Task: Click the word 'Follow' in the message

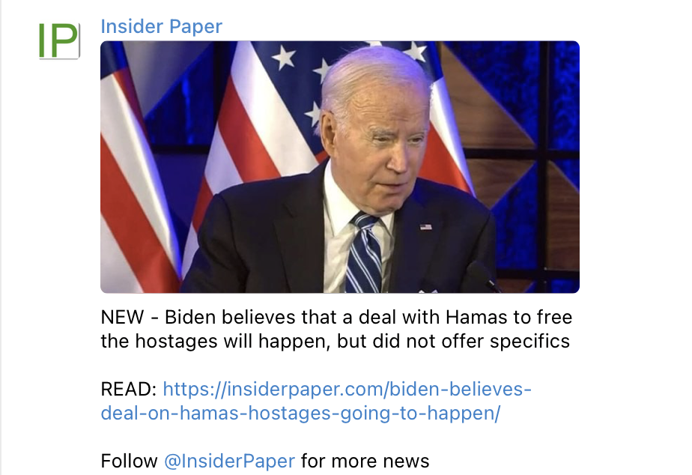Action: 129,462
